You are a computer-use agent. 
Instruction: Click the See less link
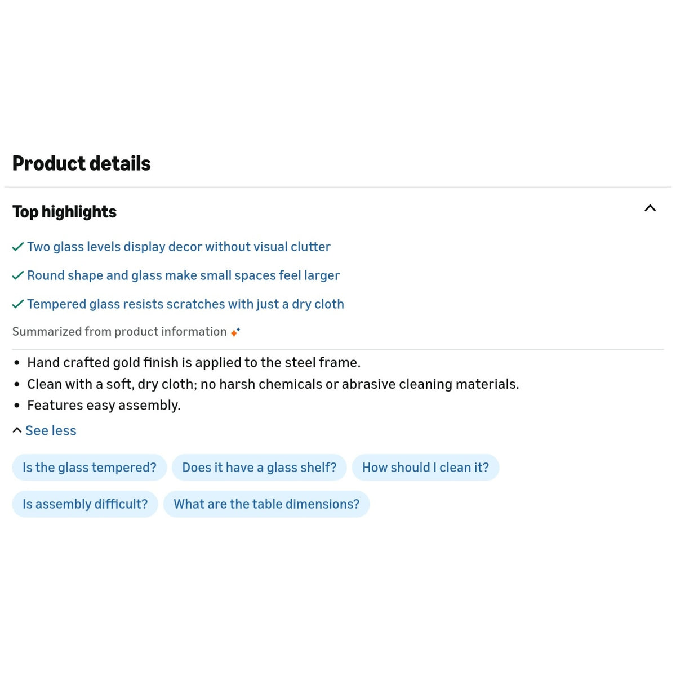(x=51, y=431)
